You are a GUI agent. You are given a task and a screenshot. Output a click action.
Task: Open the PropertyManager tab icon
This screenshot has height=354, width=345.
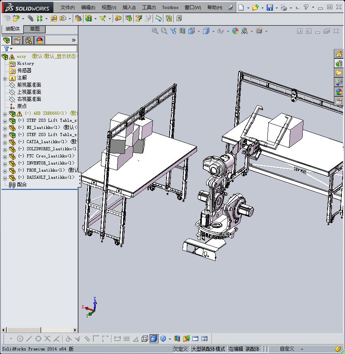[x=17, y=40]
